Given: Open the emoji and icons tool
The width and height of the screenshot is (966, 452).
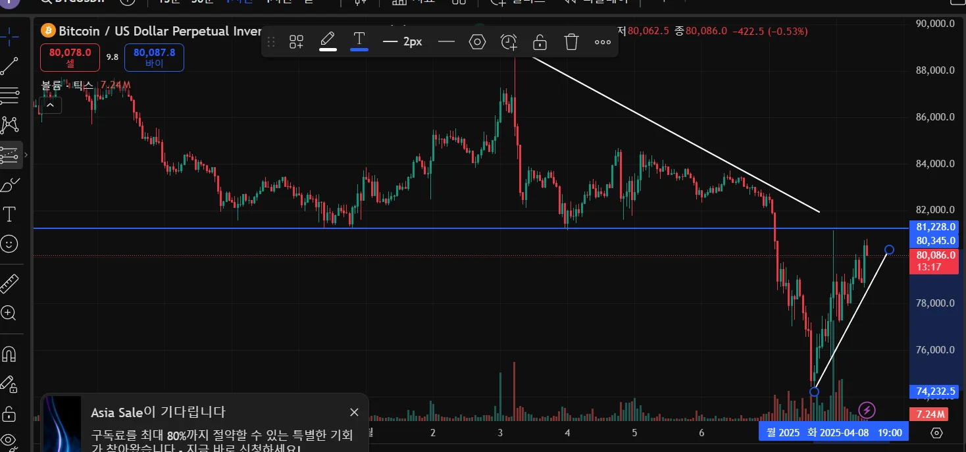Looking at the screenshot, I should pos(9,244).
